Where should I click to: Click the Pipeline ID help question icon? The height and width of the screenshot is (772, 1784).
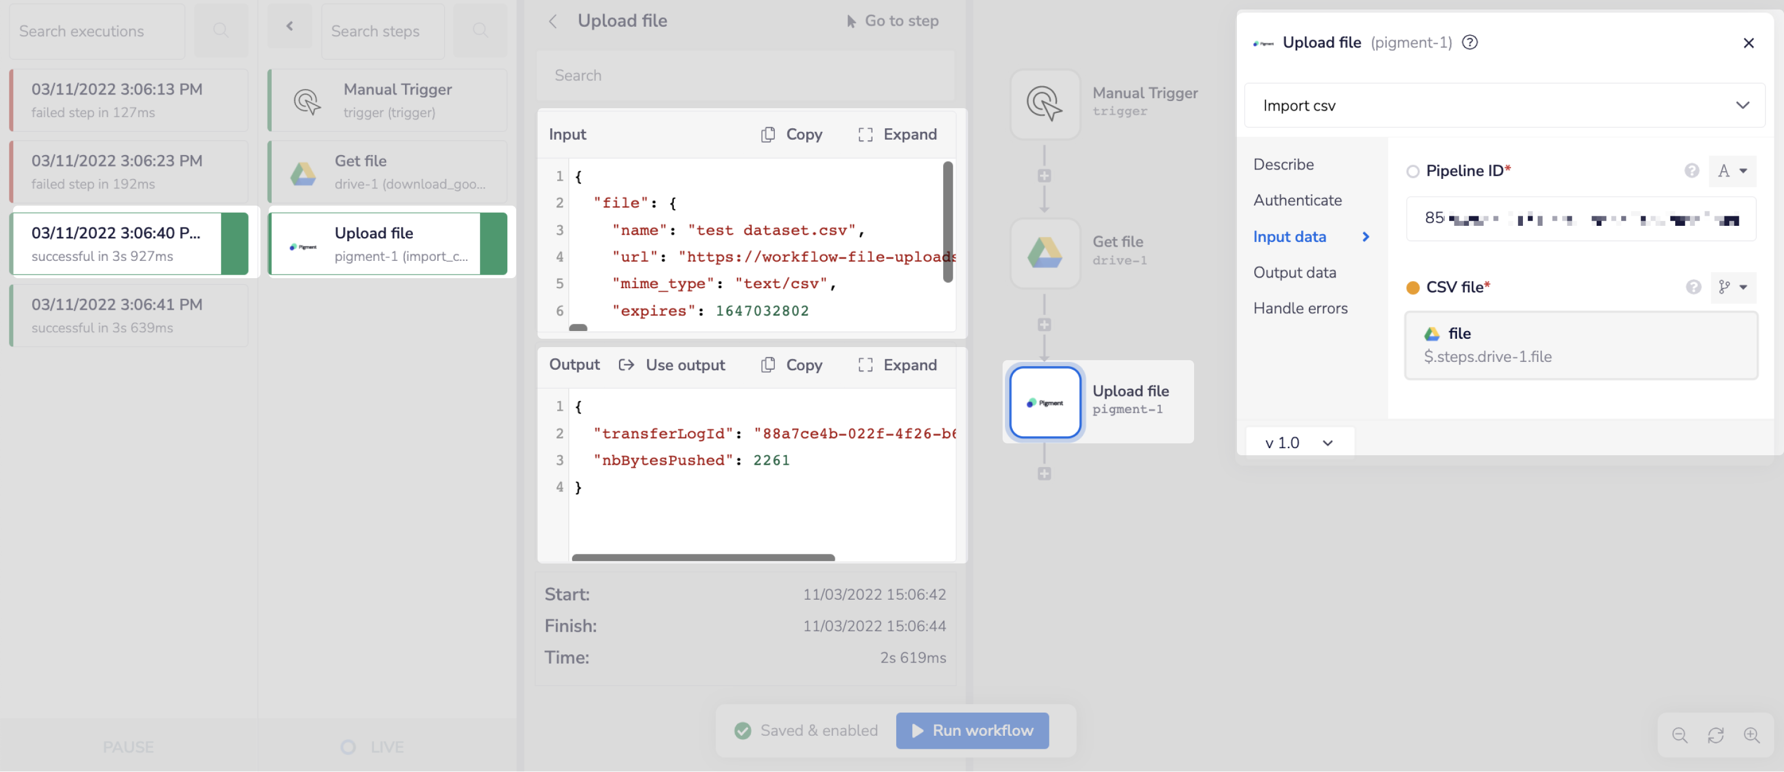(x=1691, y=171)
